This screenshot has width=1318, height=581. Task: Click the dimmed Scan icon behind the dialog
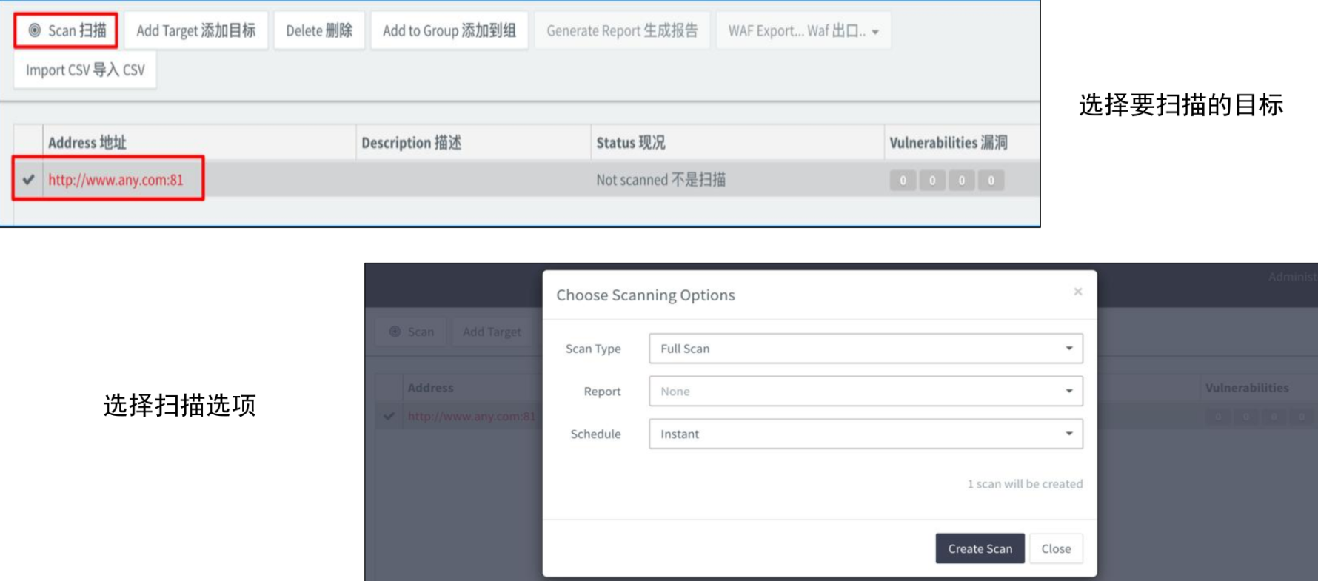[395, 332]
